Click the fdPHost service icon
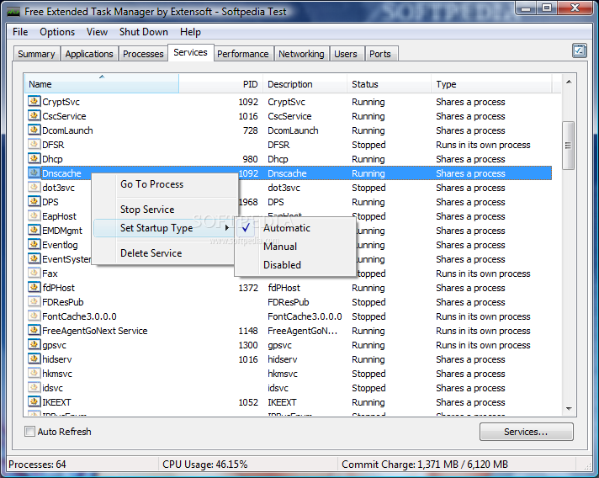Screen dimensions: 599x478 34,287
